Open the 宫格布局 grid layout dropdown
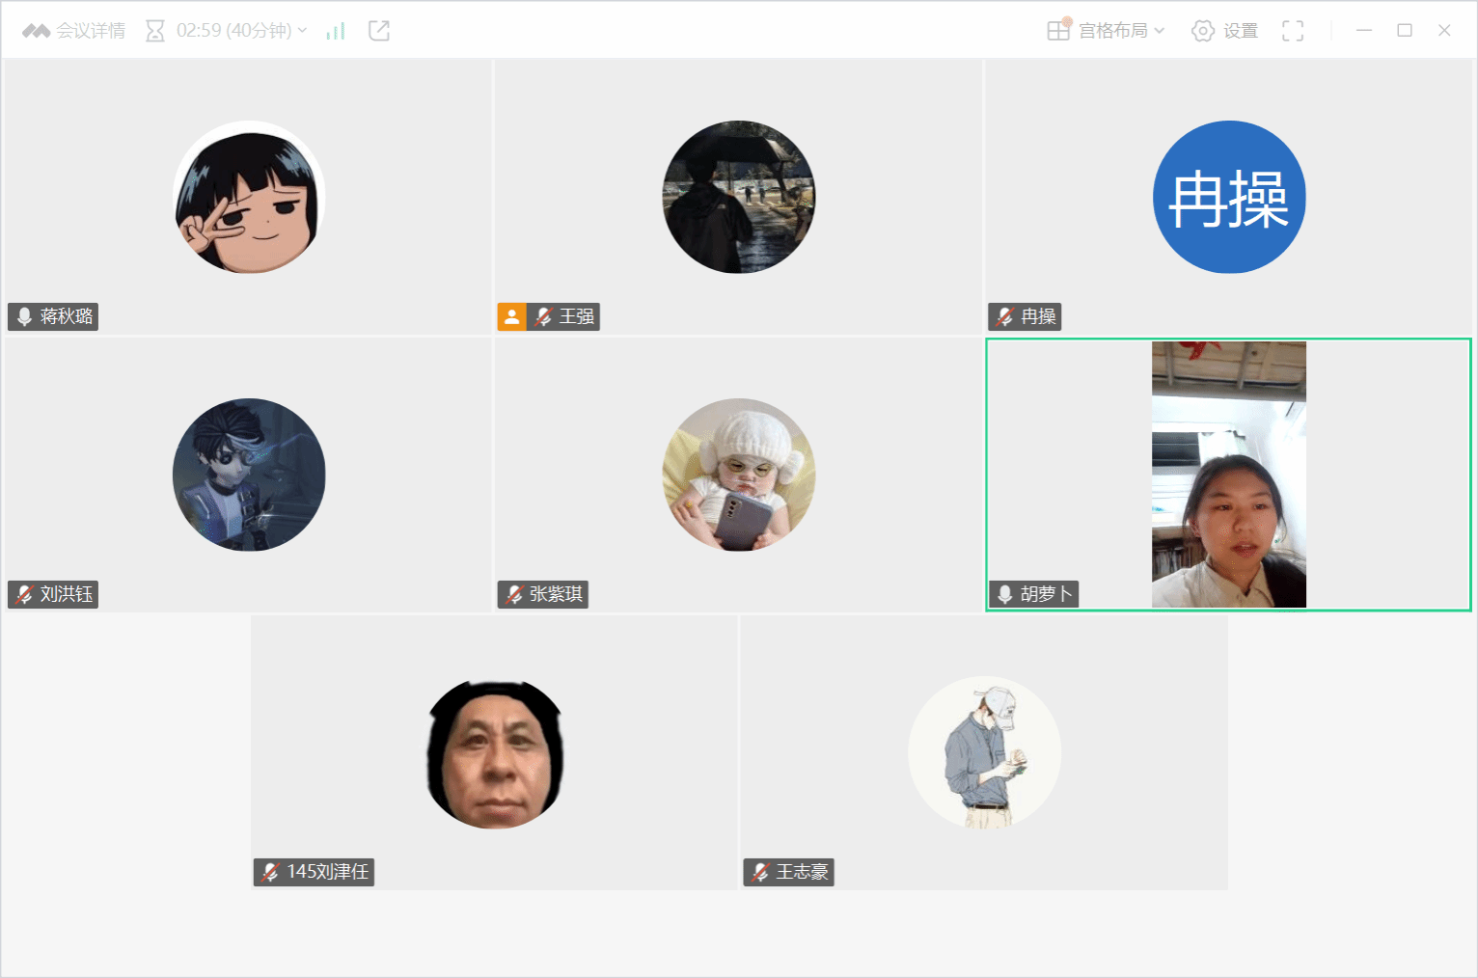The height and width of the screenshot is (978, 1478). (1107, 31)
